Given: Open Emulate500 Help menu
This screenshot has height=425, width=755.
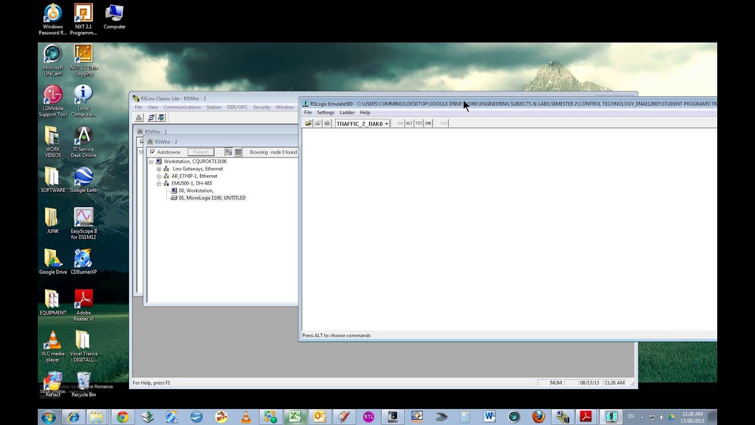Looking at the screenshot, I should (x=365, y=113).
